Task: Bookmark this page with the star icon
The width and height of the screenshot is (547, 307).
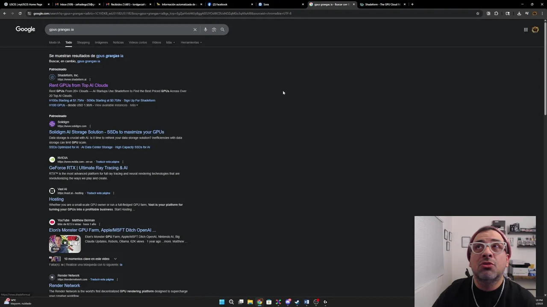Action: [x=478, y=13]
